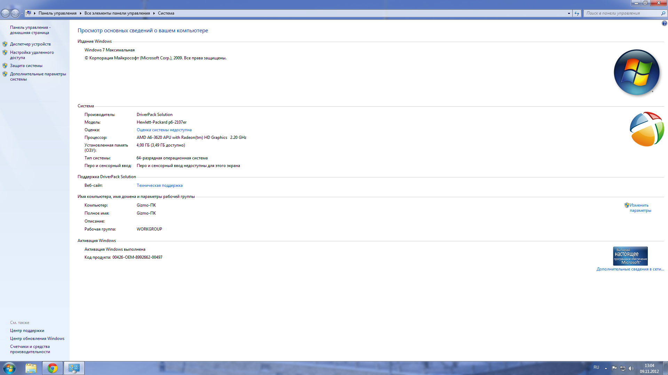Click the help question mark icon

tap(664, 23)
